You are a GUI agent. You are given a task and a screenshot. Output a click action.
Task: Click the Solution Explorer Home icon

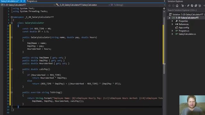pyautogui.click(x=177, y=6)
